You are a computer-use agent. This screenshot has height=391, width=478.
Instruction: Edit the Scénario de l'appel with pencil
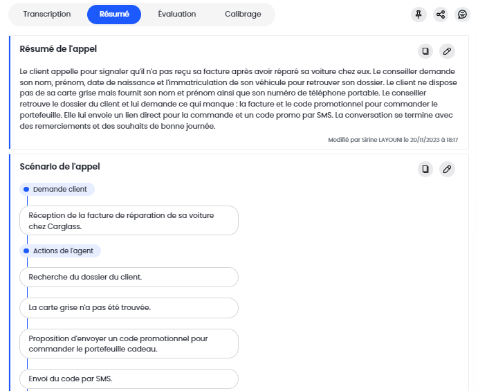(x=448, y=169)
